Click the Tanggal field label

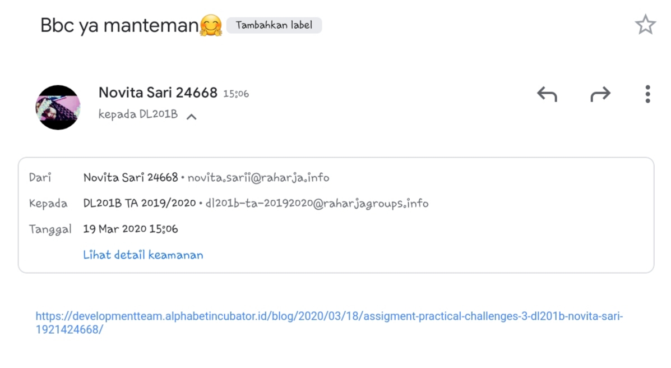(x=50, y=229)
